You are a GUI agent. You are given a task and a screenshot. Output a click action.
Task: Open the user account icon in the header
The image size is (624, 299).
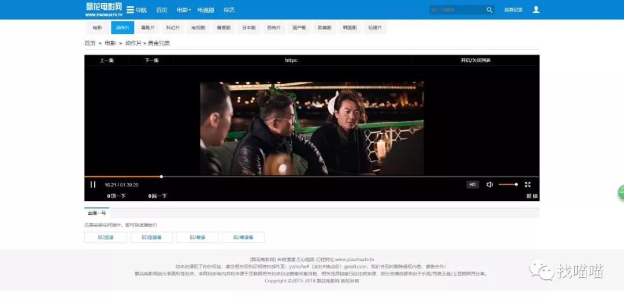(x=536, y=10)
